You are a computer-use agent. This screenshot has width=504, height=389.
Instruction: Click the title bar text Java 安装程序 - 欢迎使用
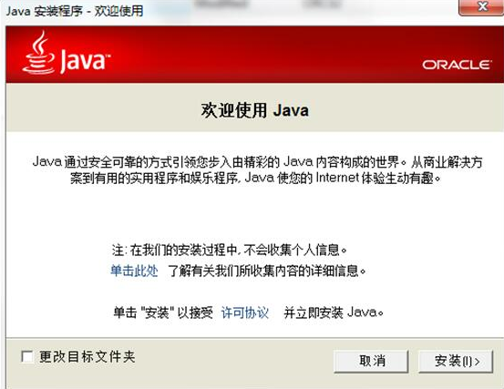75,11
